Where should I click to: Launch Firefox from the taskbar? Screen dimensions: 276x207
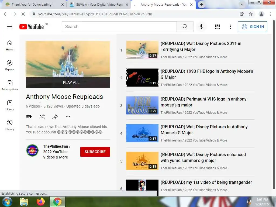[x=41, y=202]
